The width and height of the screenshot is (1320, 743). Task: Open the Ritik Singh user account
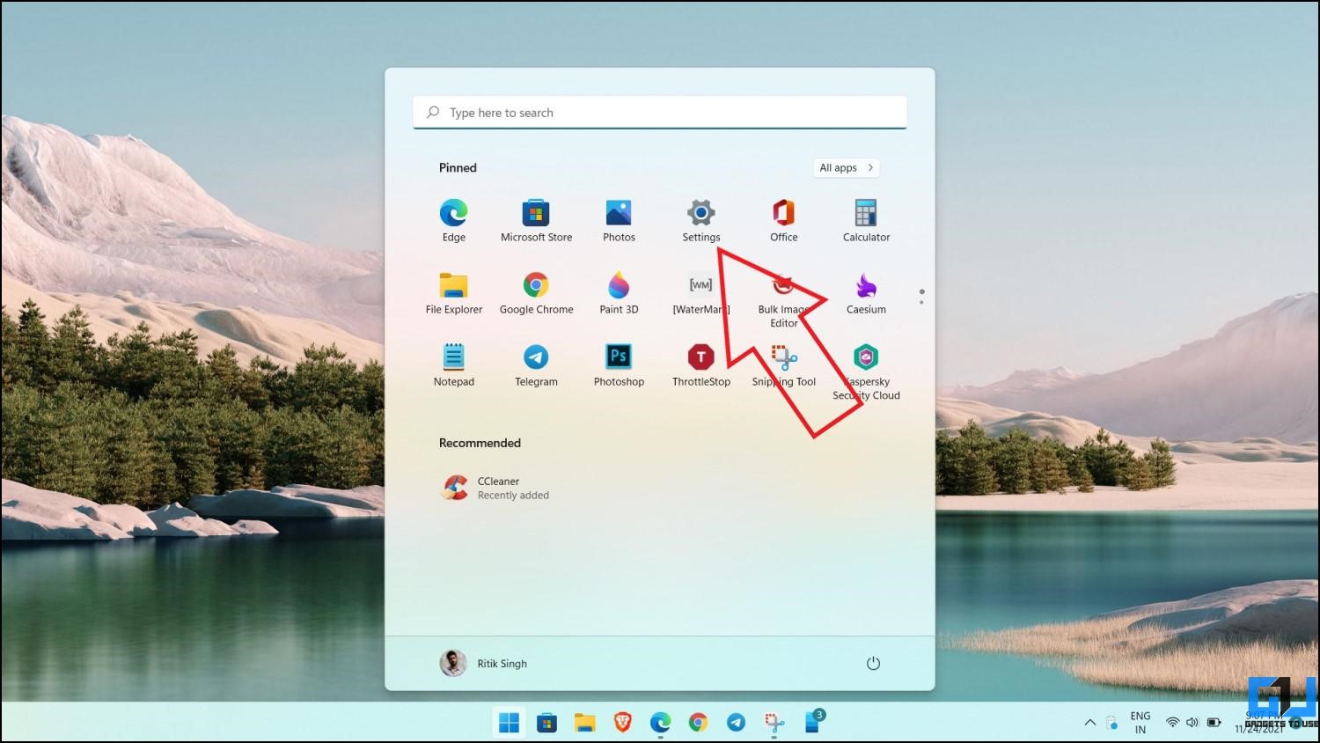(484, 664)
